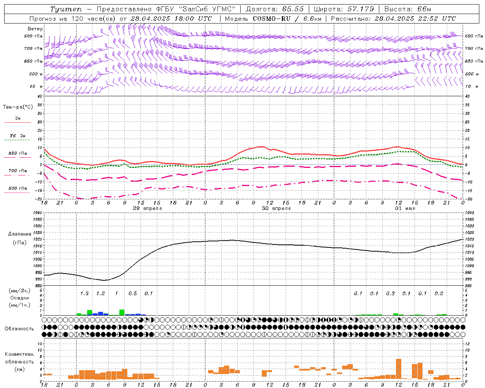485x388 pixels.
Task: Click the "29 апреля" date label
Action: coord(147,208)
